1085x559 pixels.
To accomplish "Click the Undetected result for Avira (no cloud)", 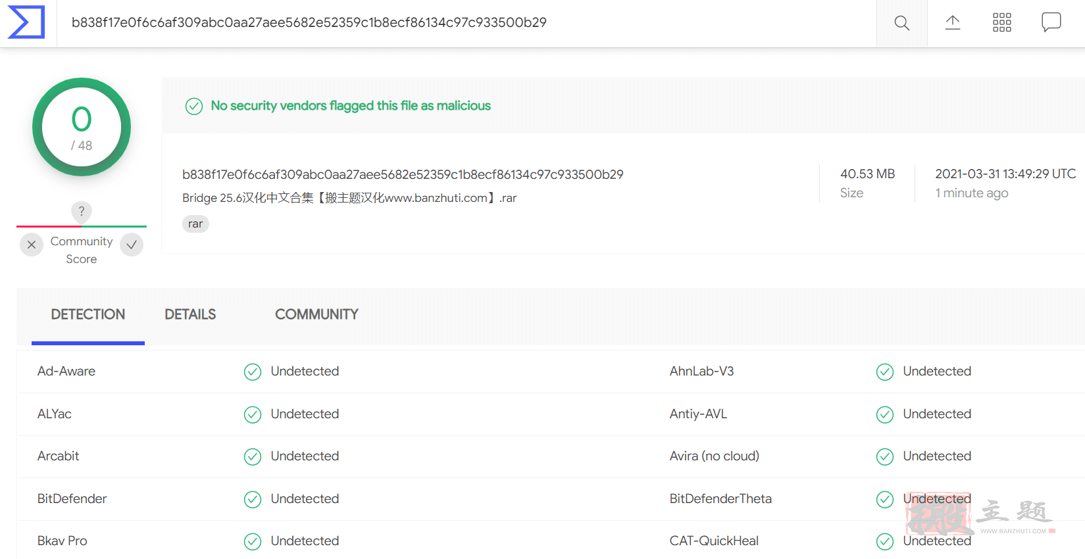I will 937,456.
